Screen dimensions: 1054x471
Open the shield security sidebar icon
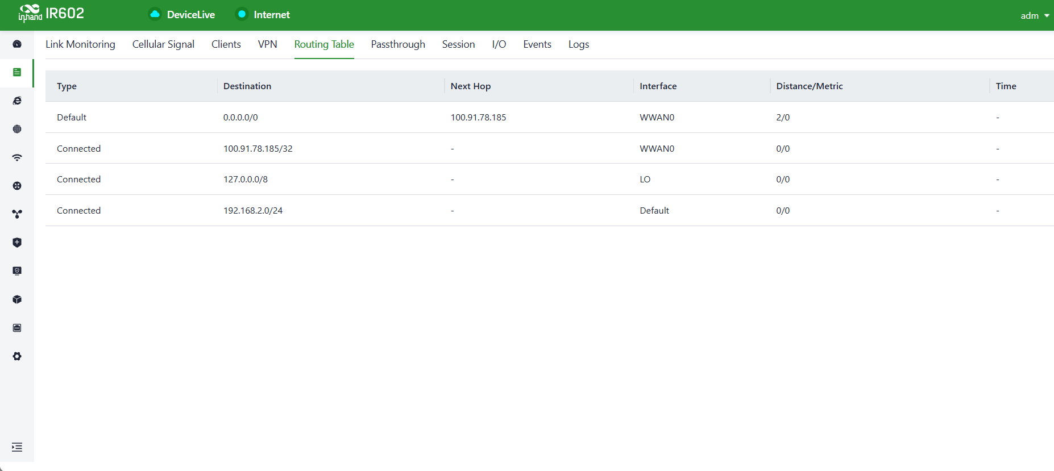[x=17, y=243]
